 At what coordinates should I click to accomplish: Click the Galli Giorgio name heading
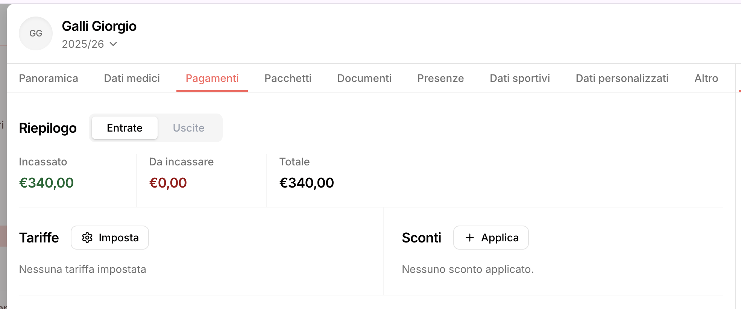[99, 26]
